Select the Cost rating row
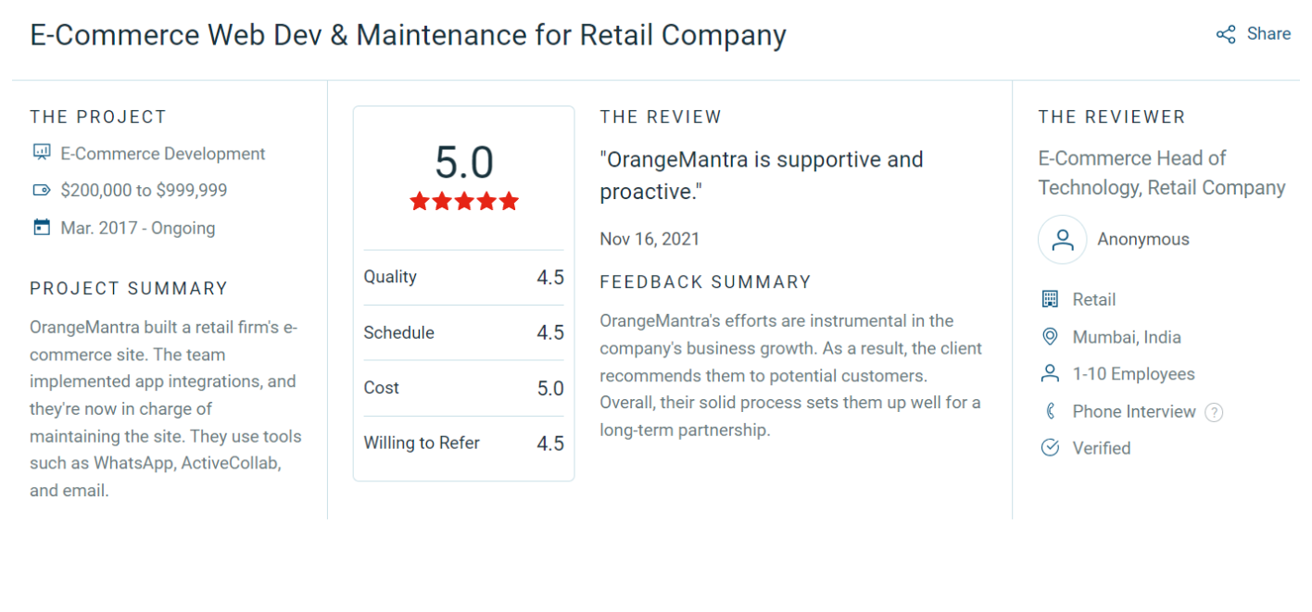 click(463, 388)
